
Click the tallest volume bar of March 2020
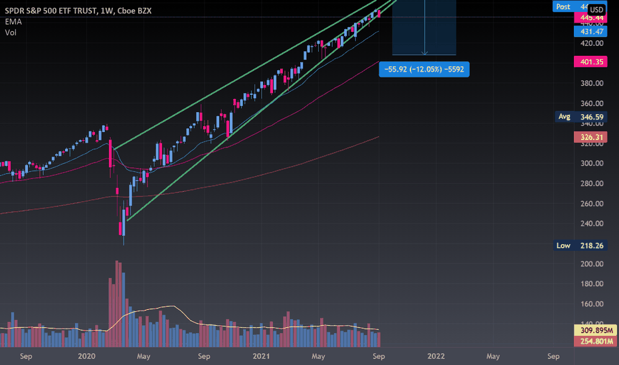coord(116,304)
